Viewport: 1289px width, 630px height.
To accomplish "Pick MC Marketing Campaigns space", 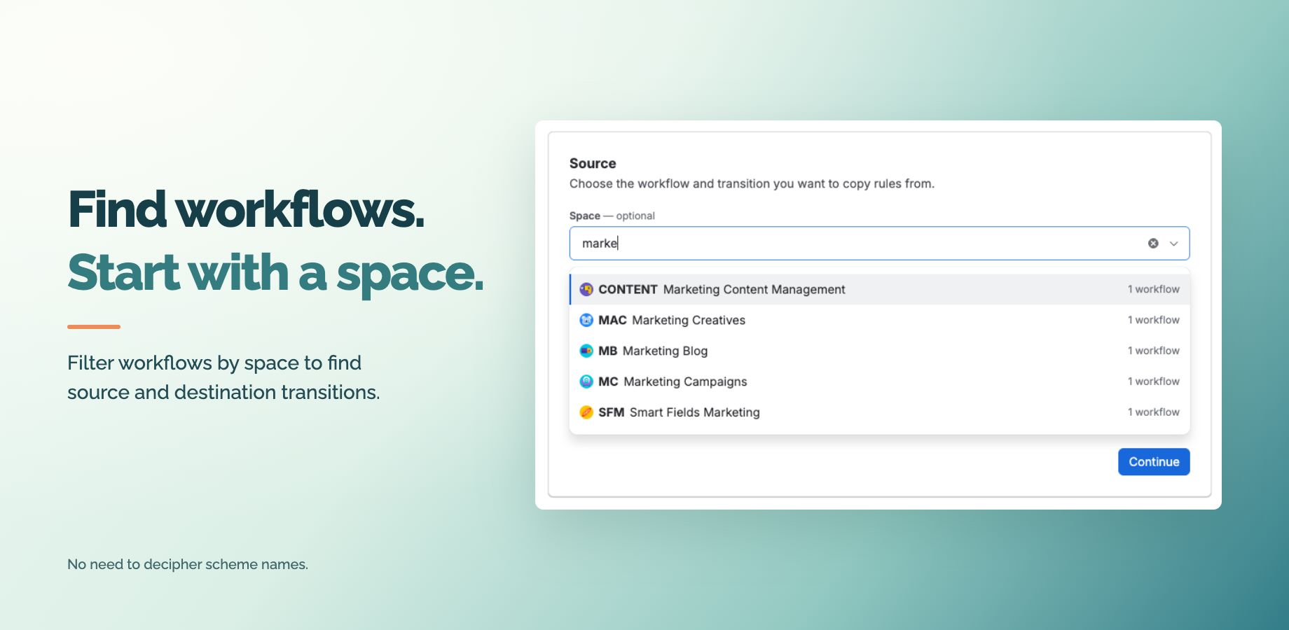I will click(x=880, y=381).
